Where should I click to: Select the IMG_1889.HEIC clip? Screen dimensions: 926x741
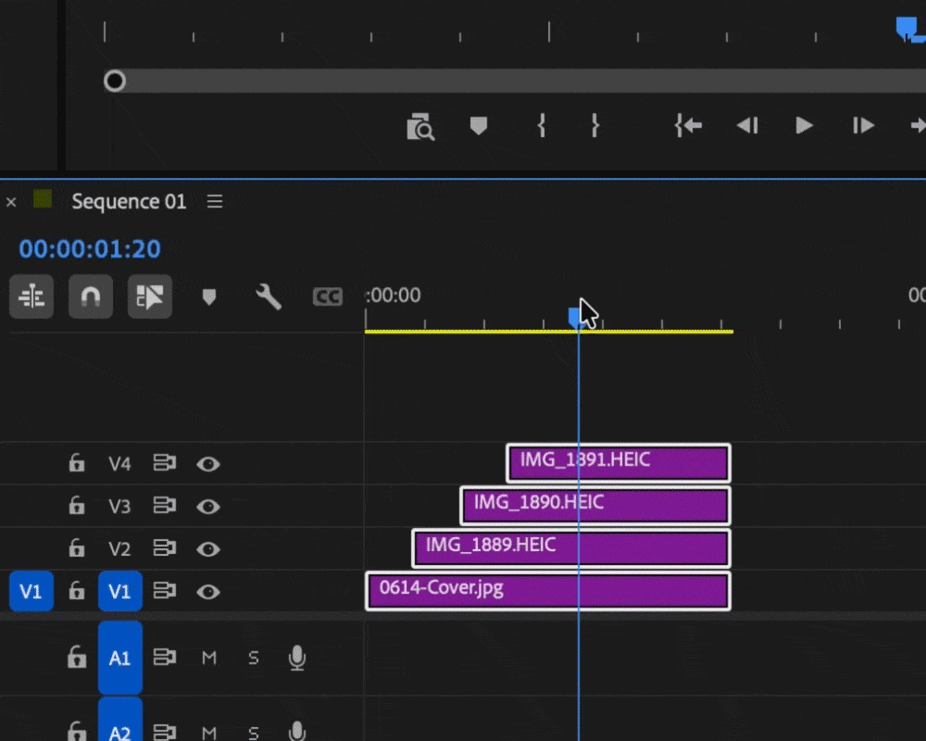click(571, 548)
